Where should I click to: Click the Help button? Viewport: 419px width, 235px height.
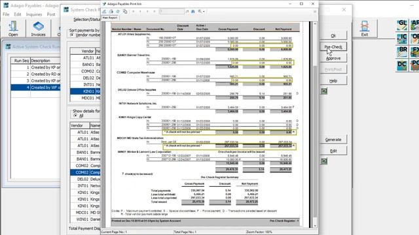333,81
